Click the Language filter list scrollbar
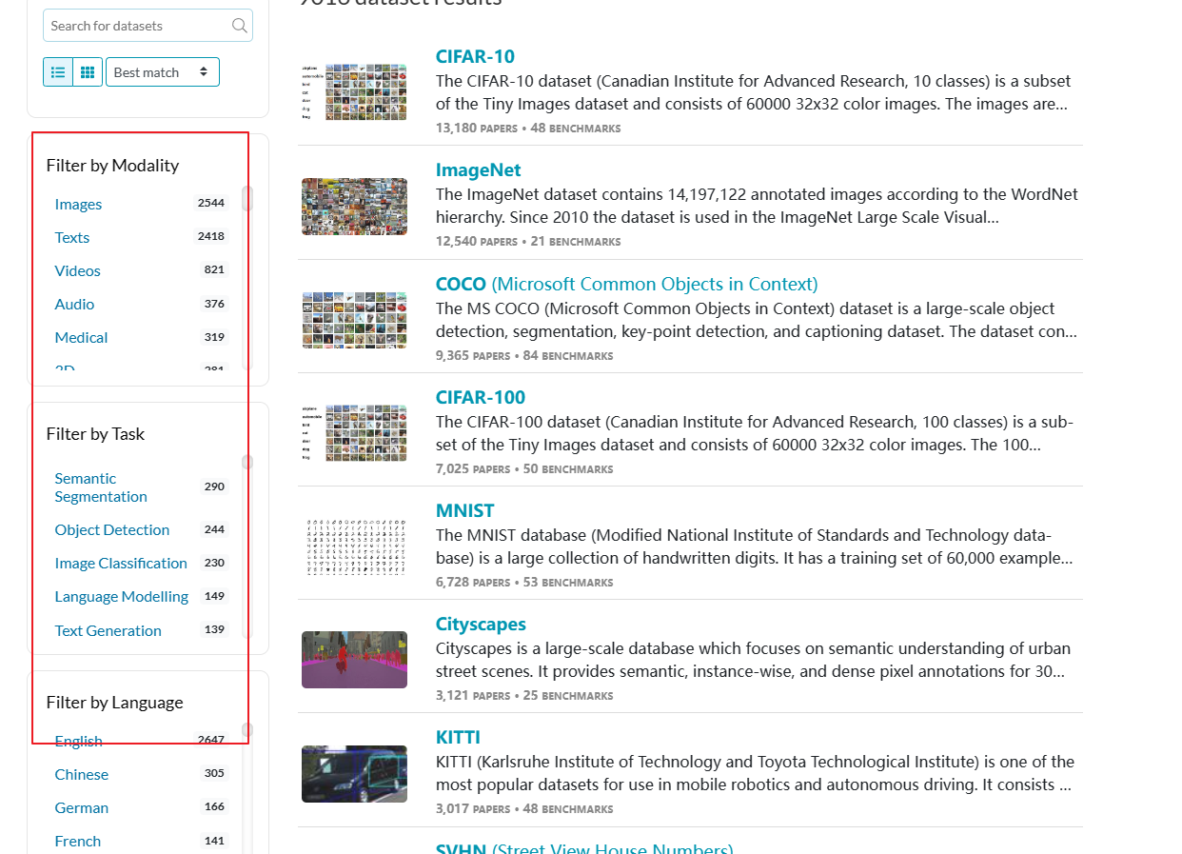 (247, 730)
